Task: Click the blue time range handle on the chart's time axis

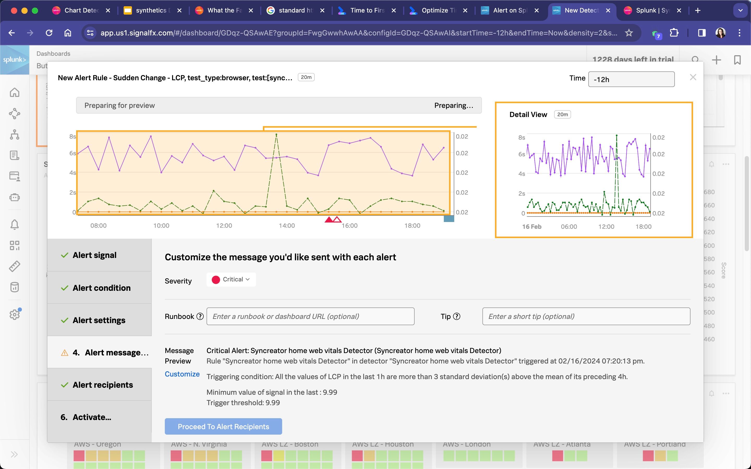Action: 449,219
